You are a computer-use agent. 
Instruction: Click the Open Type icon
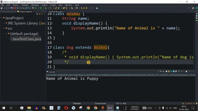(64, 8)
